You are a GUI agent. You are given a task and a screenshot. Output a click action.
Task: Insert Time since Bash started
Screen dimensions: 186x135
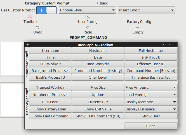click(x=151, y=77)
